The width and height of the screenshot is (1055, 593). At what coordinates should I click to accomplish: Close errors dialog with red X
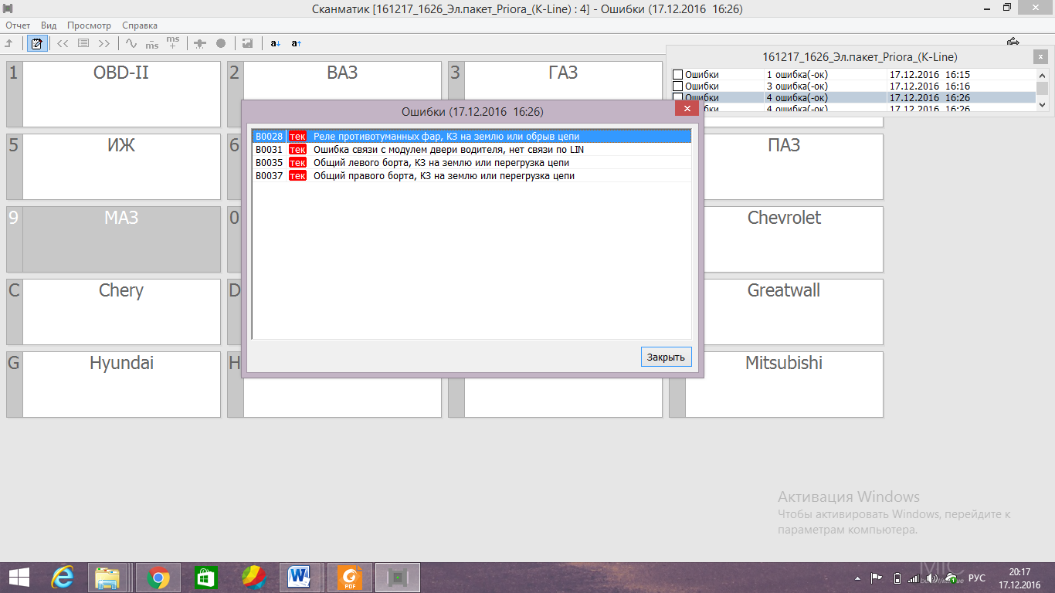pos(687,110)
